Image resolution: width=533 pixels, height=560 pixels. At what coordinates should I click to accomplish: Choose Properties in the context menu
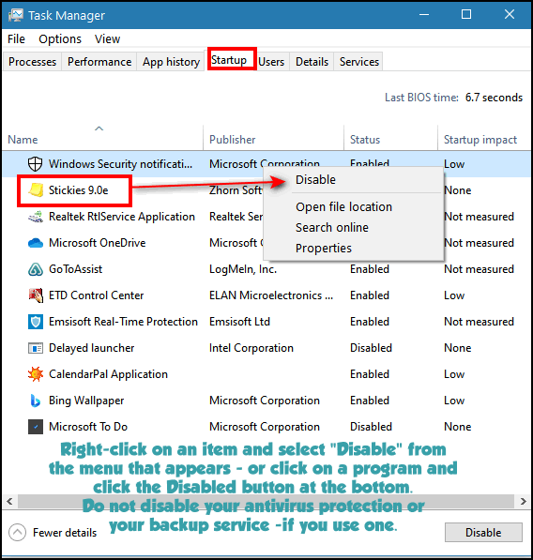[x=353, y=249]
